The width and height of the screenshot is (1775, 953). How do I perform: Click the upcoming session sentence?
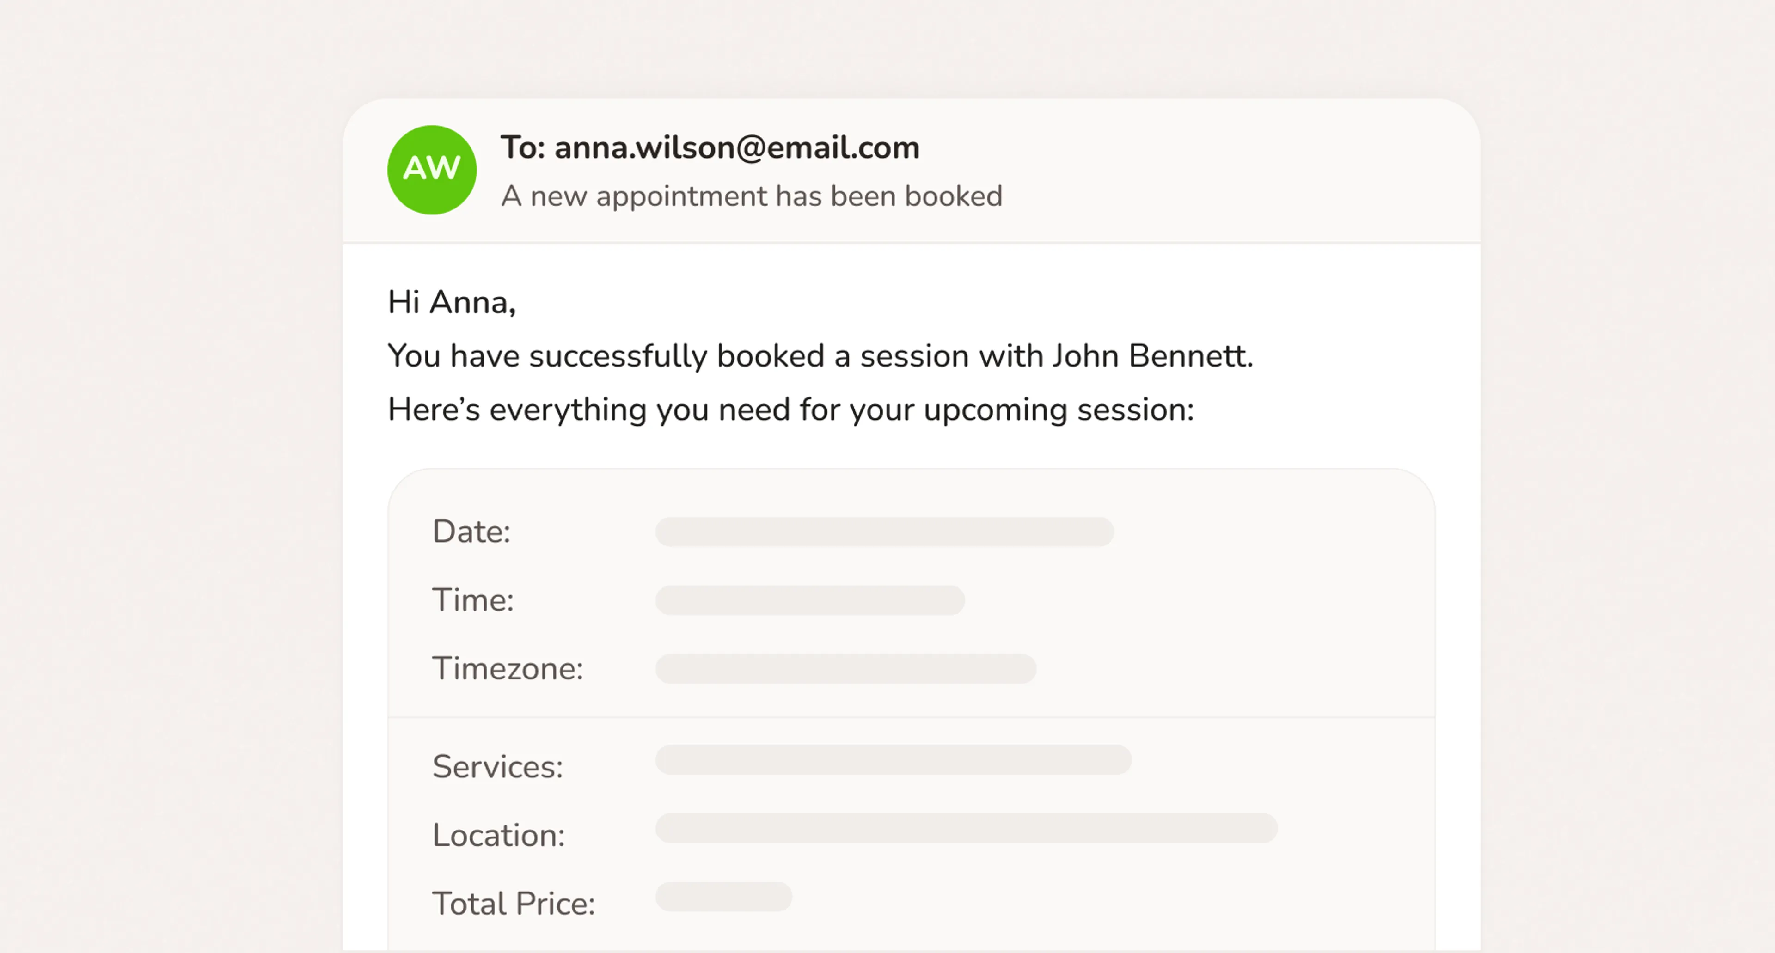click(790, 410)
